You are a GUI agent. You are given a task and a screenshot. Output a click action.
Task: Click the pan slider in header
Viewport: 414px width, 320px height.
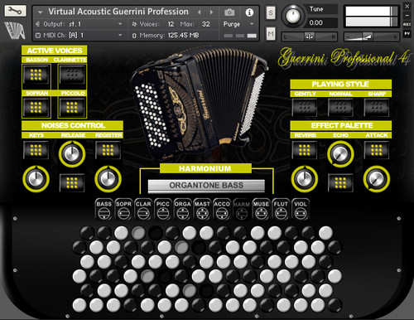309,36
